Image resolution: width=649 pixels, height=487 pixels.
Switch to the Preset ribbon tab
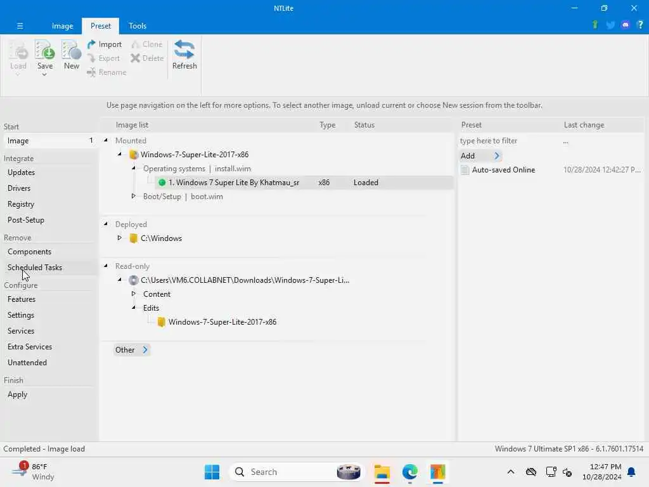tap(101, 25)
